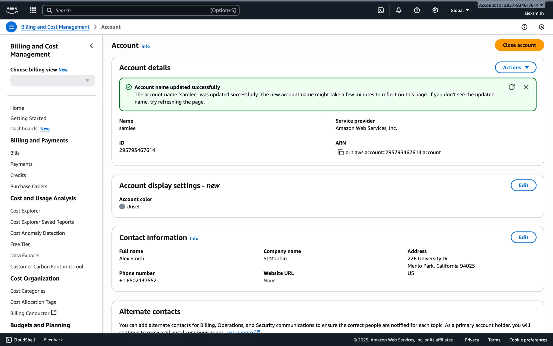The width and height of the screenshot is (553, 346).
Task: Open Bills in the sidebar
Action: (x=15, y=153)
